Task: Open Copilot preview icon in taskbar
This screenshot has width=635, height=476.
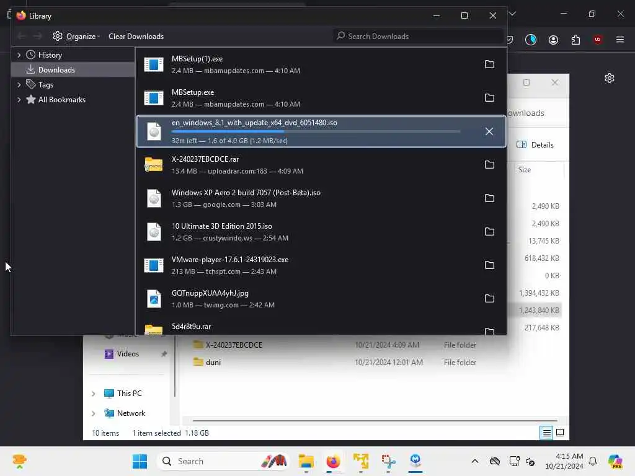Action: click(615, 461)
